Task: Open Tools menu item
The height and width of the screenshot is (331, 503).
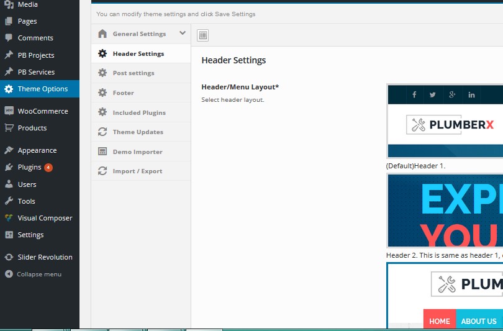Action: [x=40, y=201]
